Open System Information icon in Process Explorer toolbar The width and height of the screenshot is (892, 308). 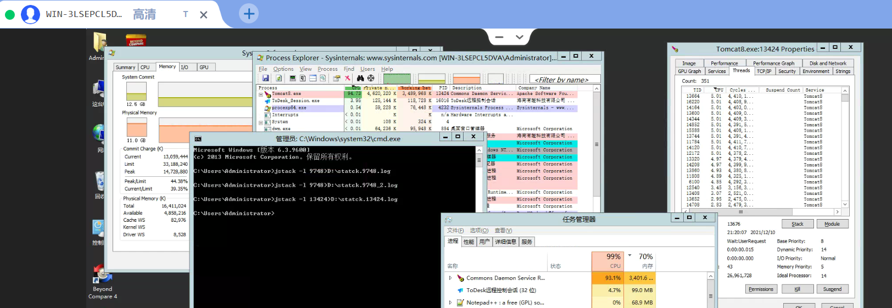pyautogui.click(x=293, y=78)
